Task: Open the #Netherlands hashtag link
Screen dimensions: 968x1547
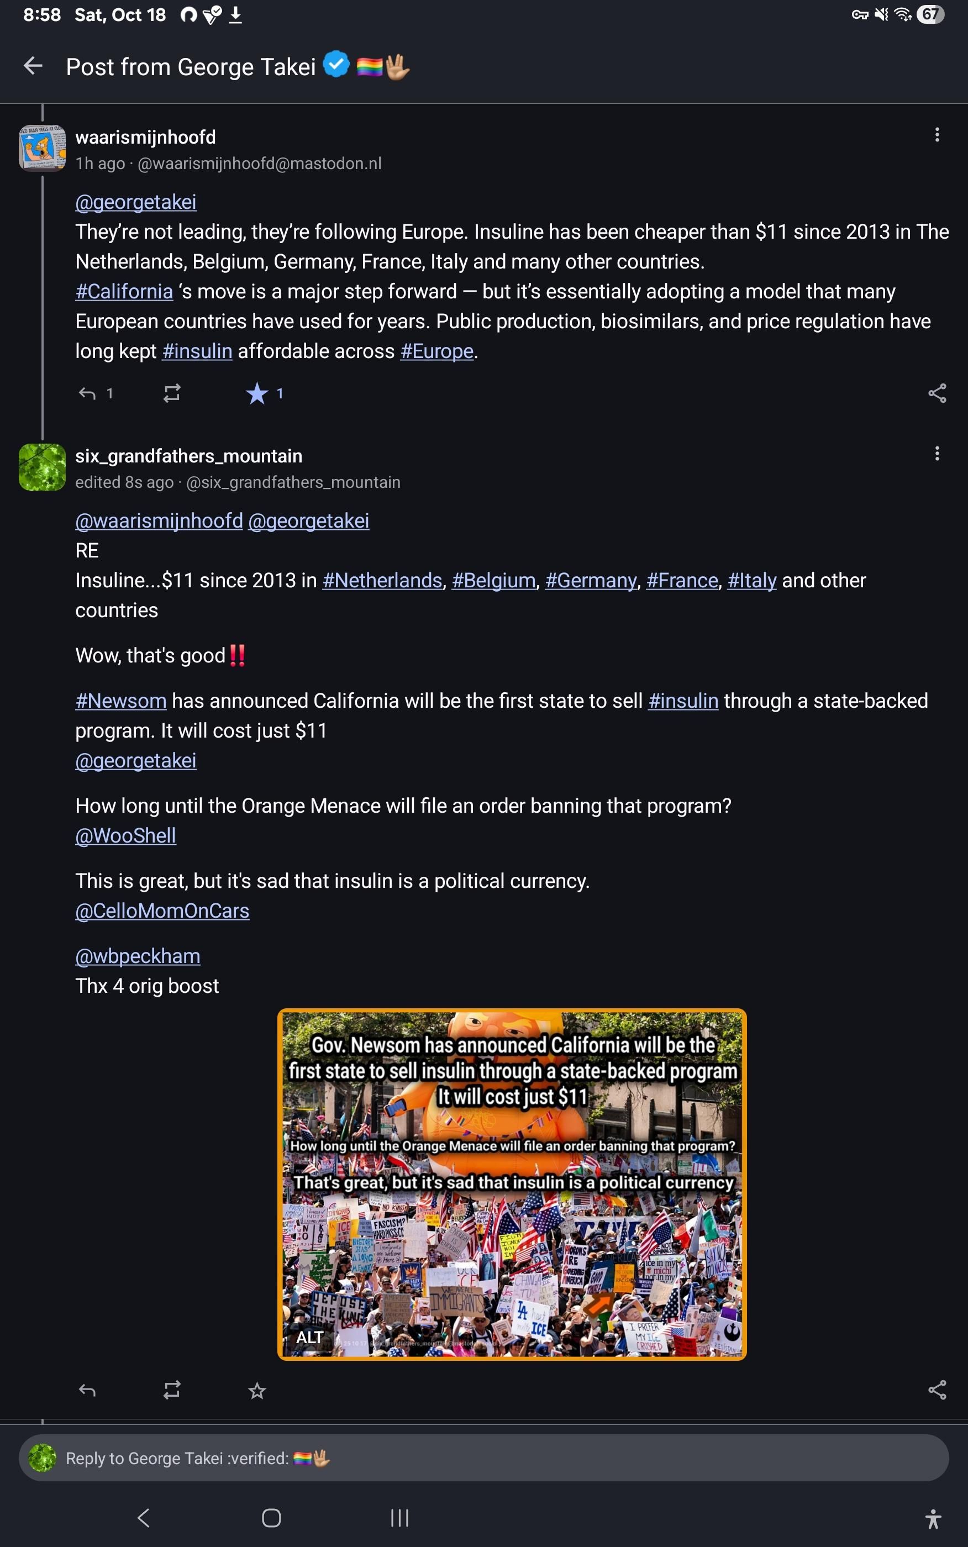Action: (382, 580)
